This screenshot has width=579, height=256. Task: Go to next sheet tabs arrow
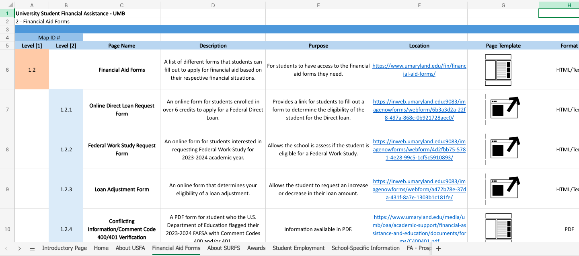pyautogui.click(x=19, y=248)
